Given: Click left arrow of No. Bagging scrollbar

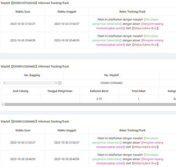Looking at the screenshot, I should 5,83.
